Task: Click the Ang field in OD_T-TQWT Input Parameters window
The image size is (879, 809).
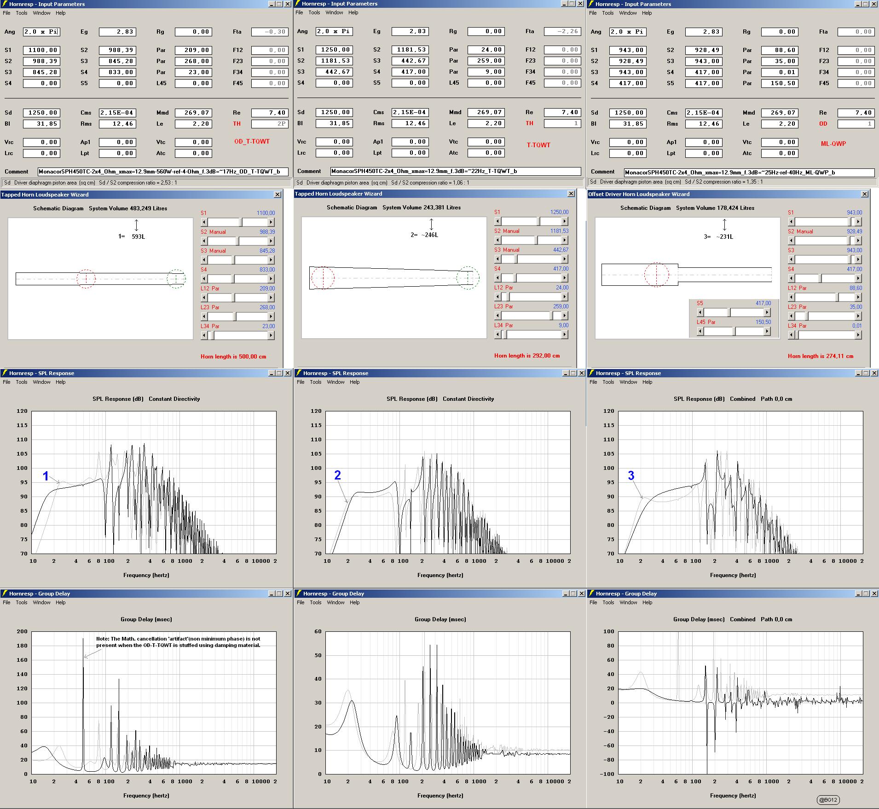Action: click(42, 32)
